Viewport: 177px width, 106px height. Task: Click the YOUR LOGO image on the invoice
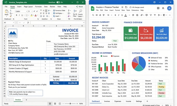13,33
